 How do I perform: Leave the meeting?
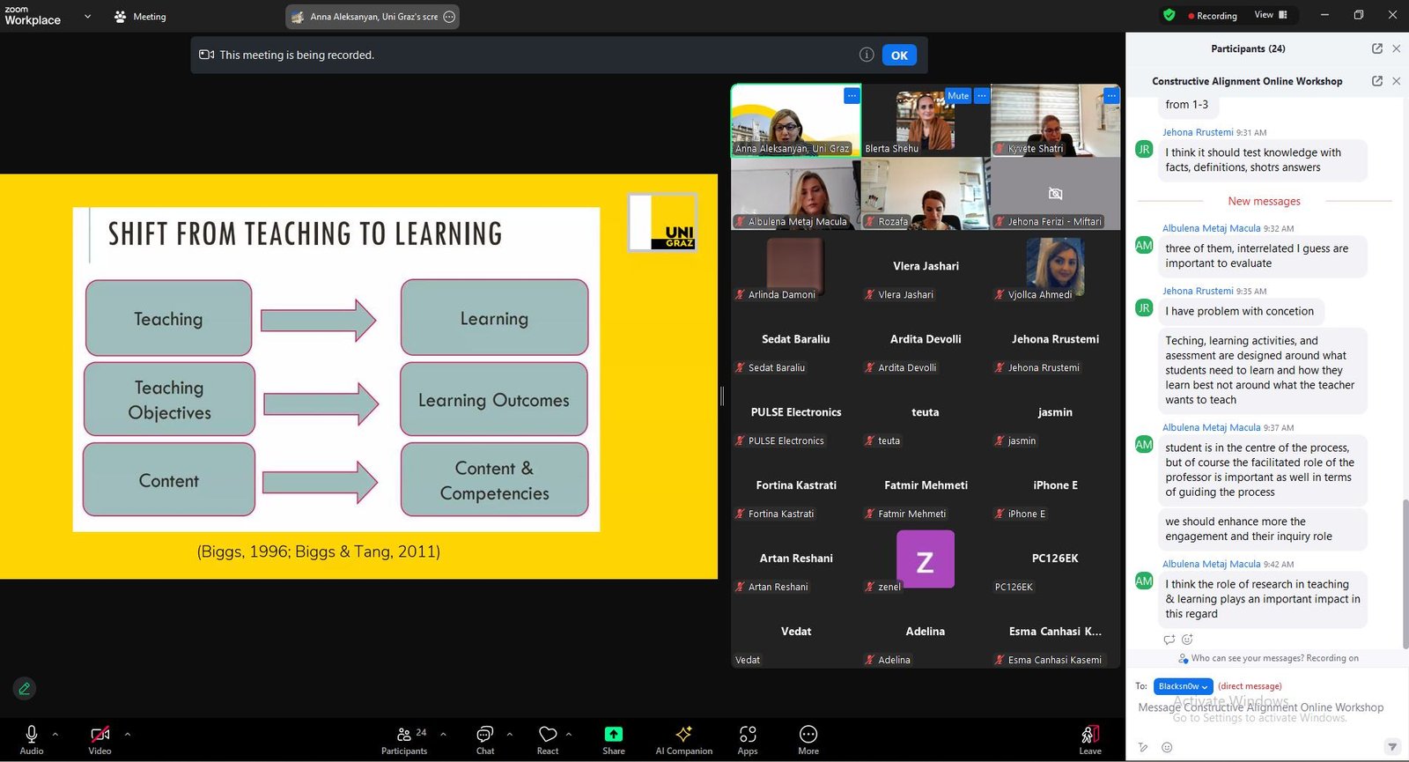click(x=1089, y=740)
